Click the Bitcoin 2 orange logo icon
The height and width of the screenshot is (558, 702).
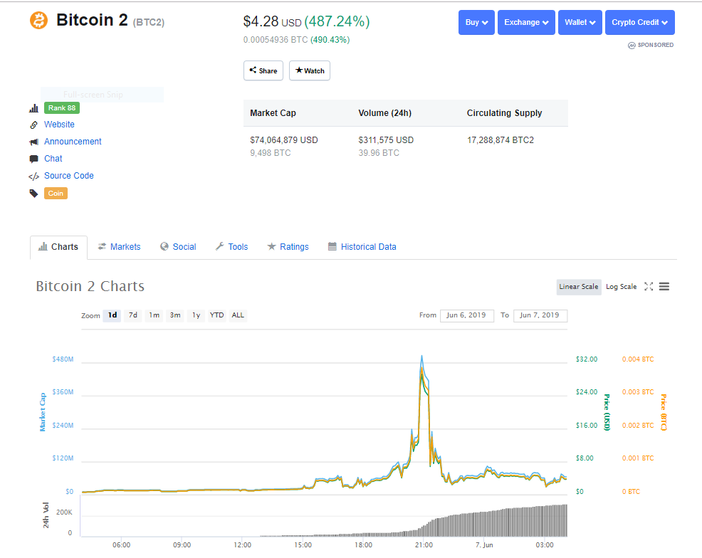39,21
